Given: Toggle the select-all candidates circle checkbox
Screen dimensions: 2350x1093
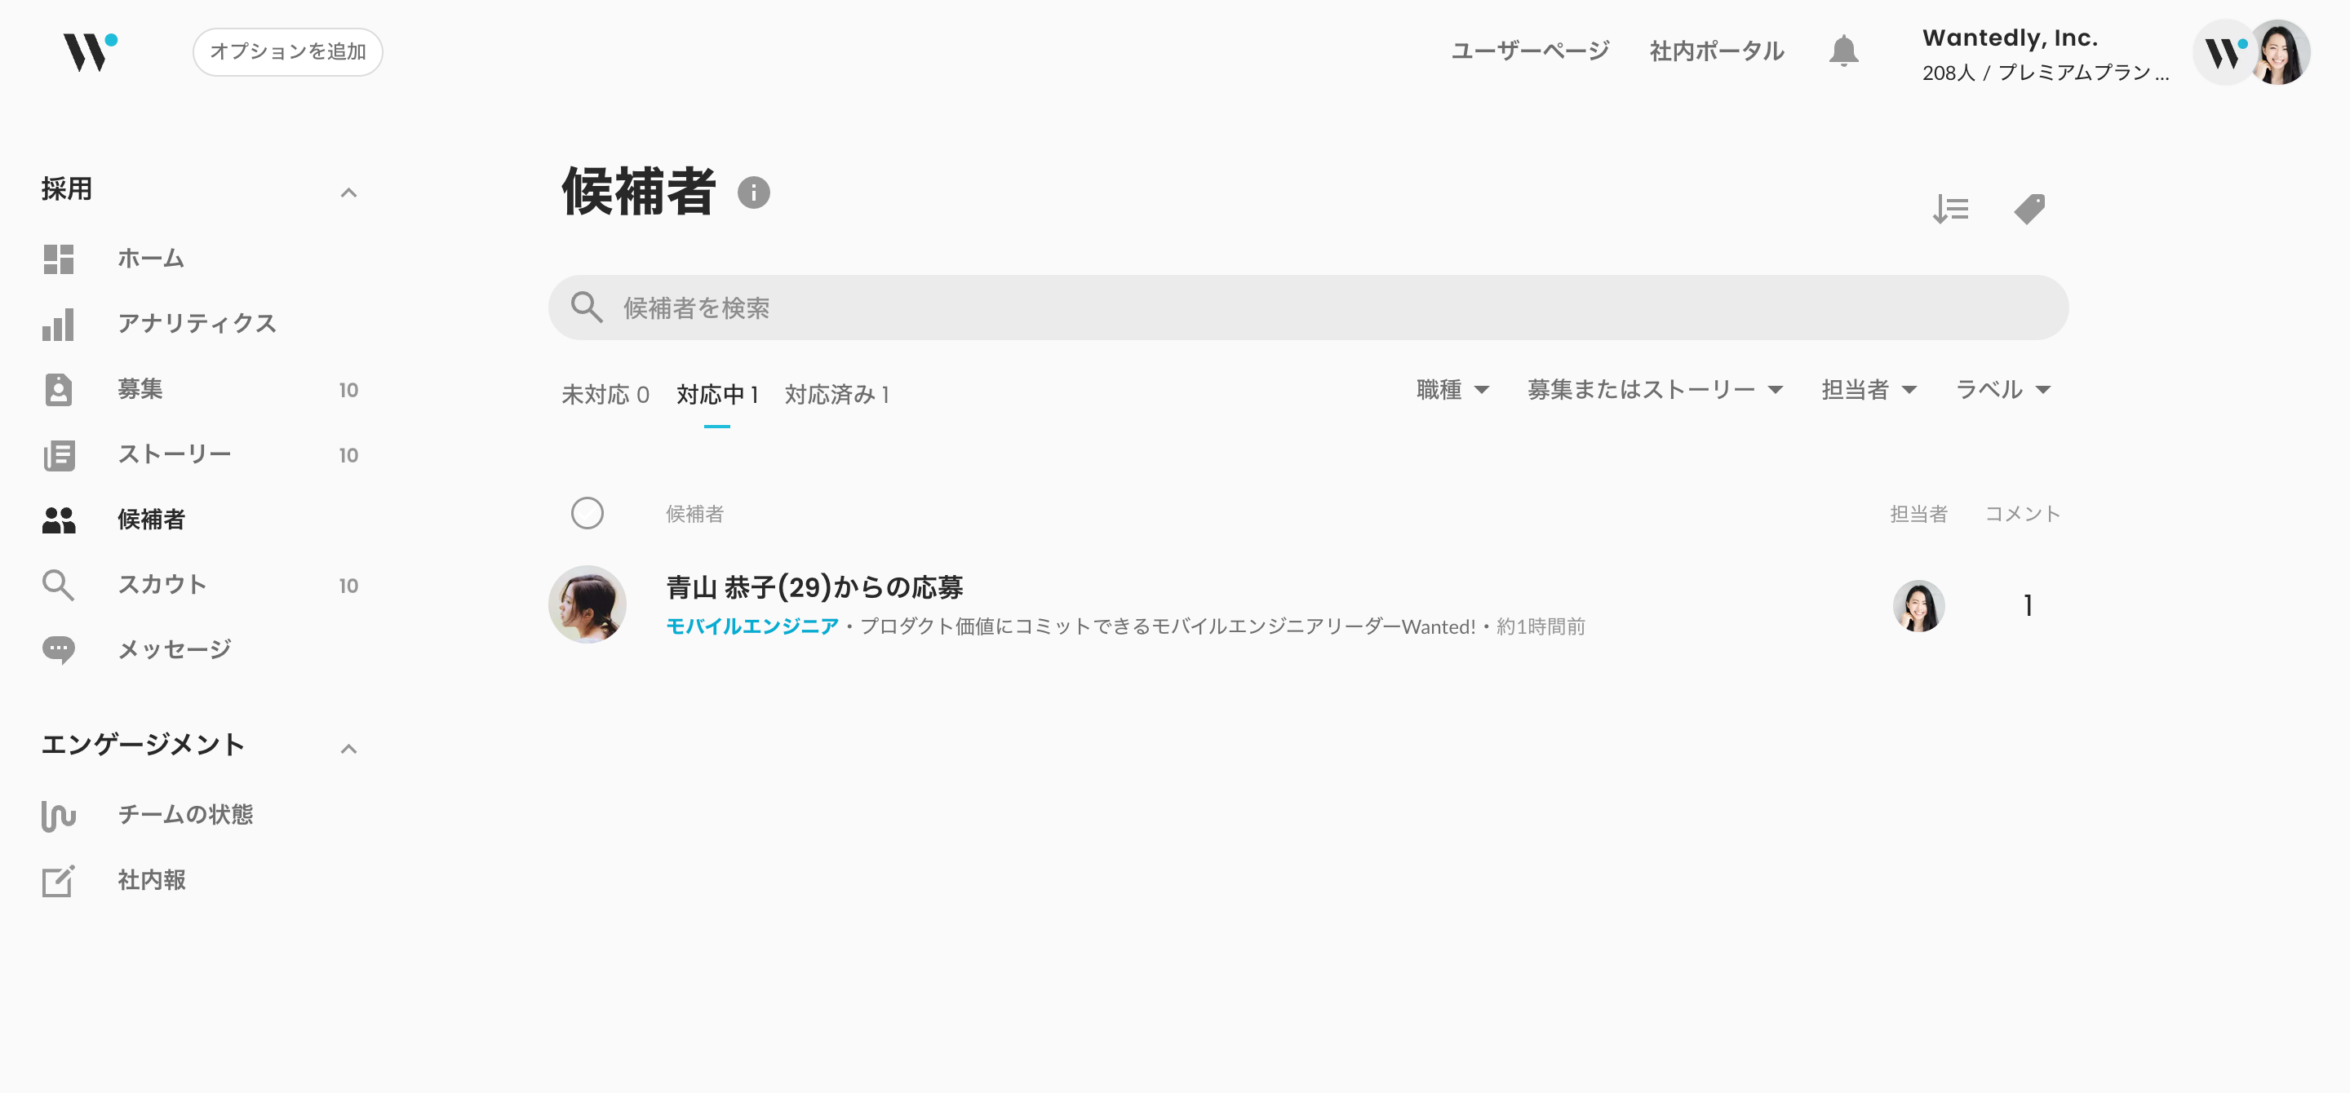Looking at the screenshot, I should point(587,513).
